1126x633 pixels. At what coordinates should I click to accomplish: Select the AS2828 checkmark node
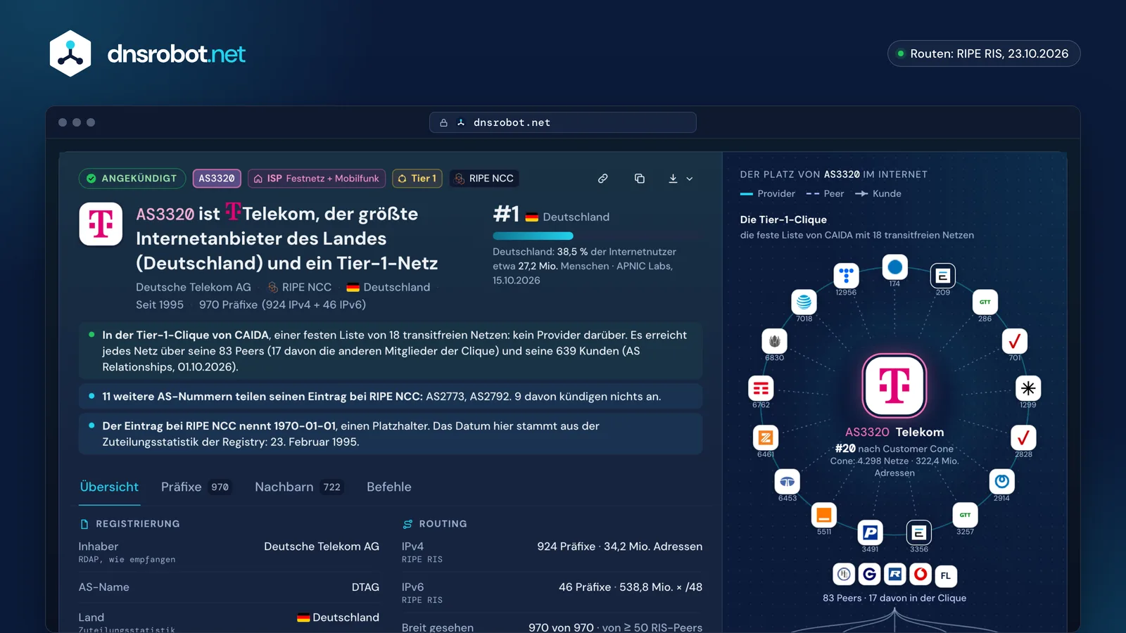click(x=1023, y=437)
